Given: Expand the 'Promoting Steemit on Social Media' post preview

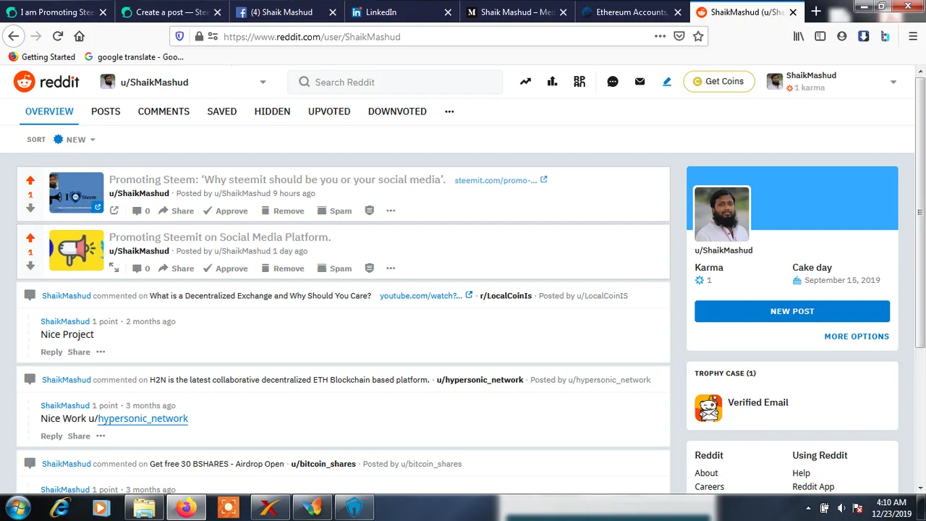Looking at the screenshot, I should click(x=114, y=268).
